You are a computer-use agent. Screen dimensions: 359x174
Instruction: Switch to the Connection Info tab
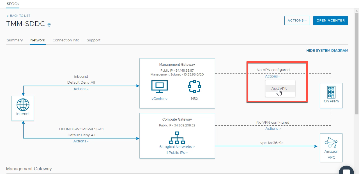tap(66, 40)
